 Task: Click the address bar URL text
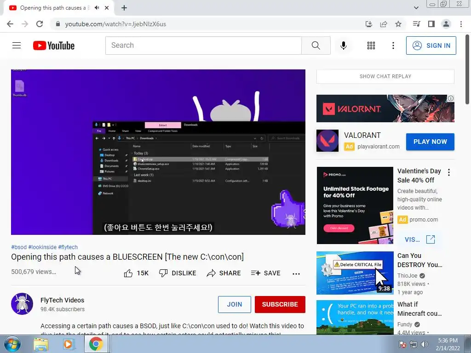point(115,24)
